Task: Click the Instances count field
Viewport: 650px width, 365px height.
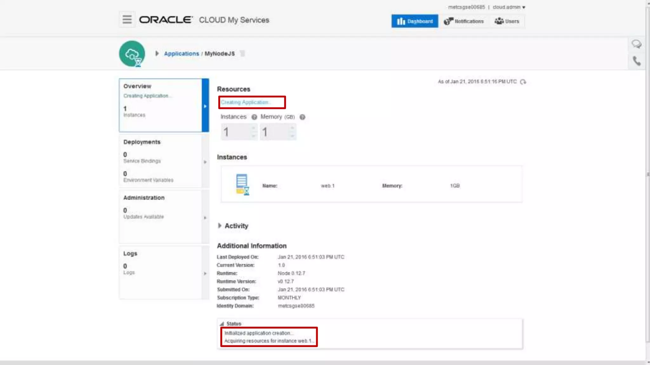Action: click(236, 132)
